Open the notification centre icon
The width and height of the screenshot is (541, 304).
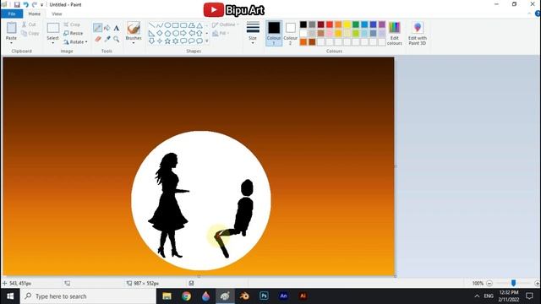[x=530, y=296]
